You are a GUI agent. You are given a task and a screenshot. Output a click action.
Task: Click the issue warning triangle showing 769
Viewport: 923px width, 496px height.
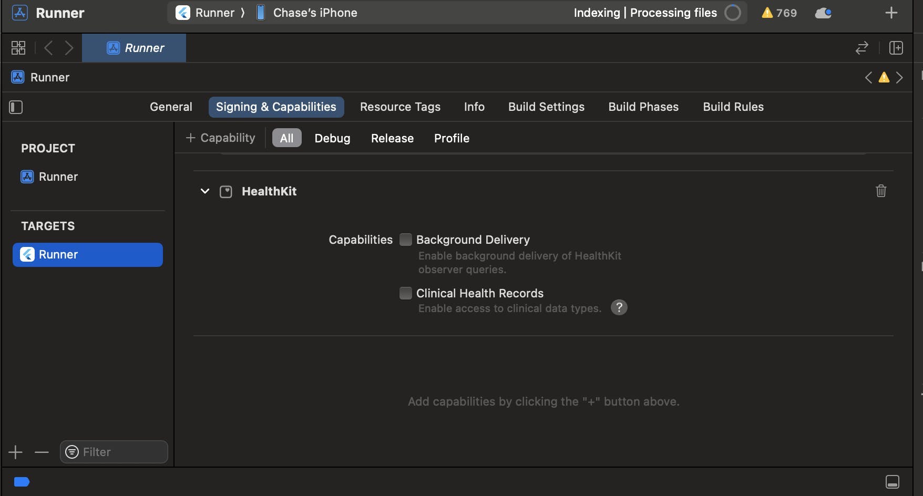(779, 13)
